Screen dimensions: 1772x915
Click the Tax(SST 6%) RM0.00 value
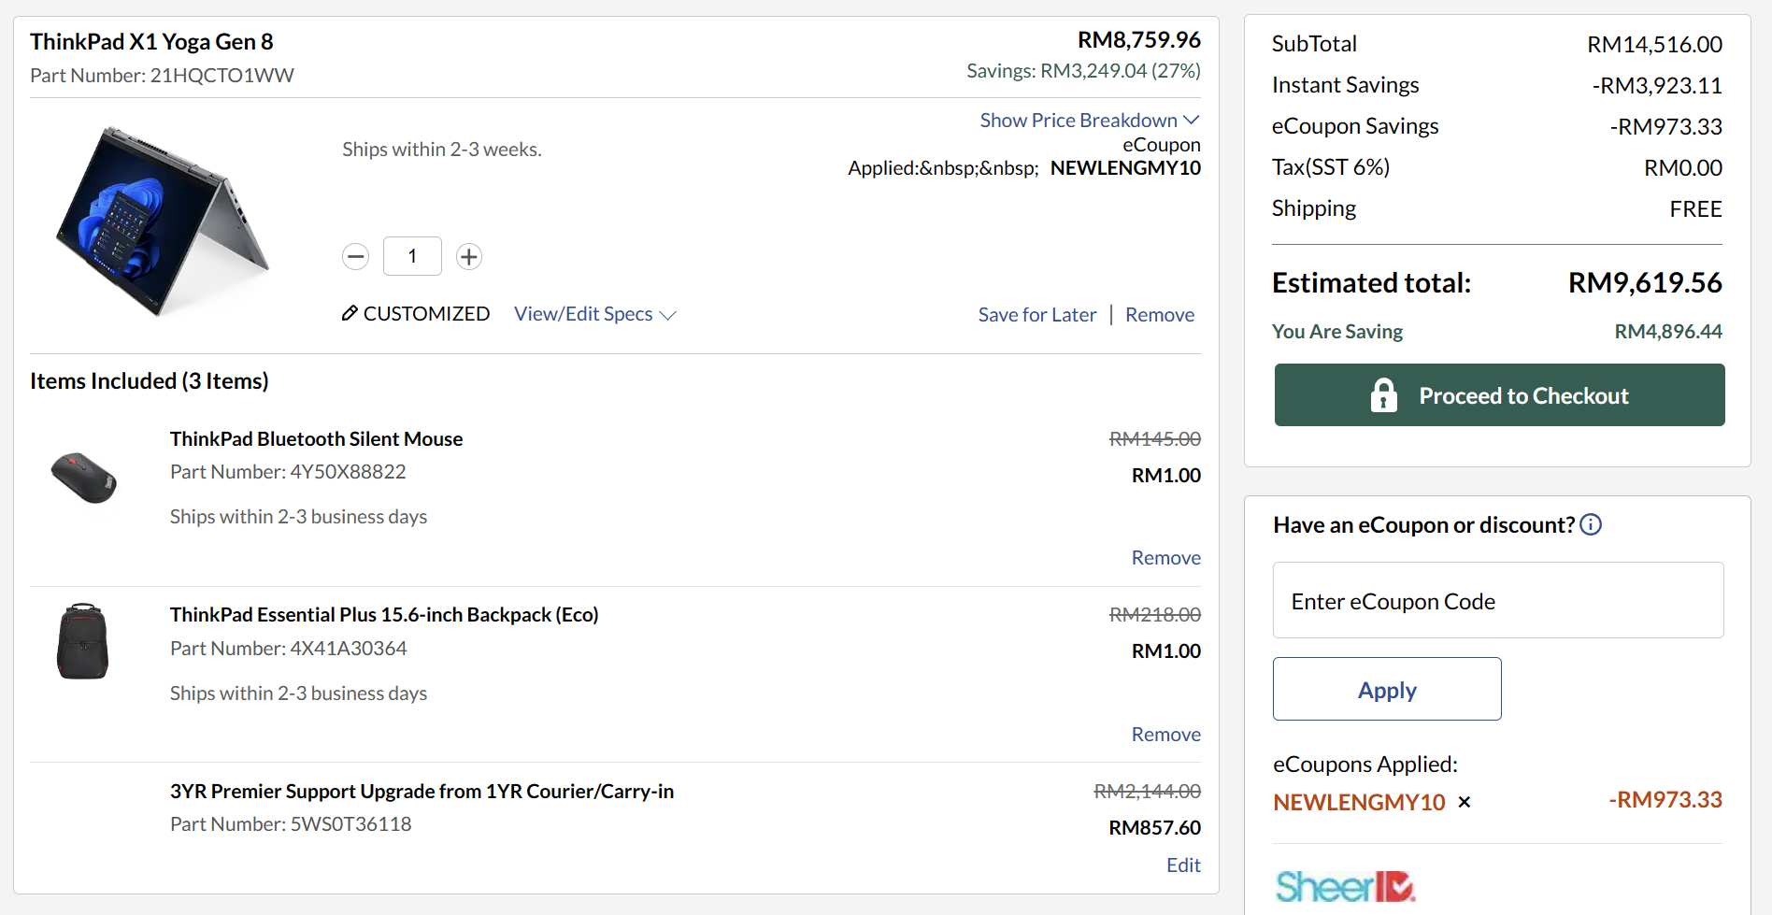coord(1683,168)
